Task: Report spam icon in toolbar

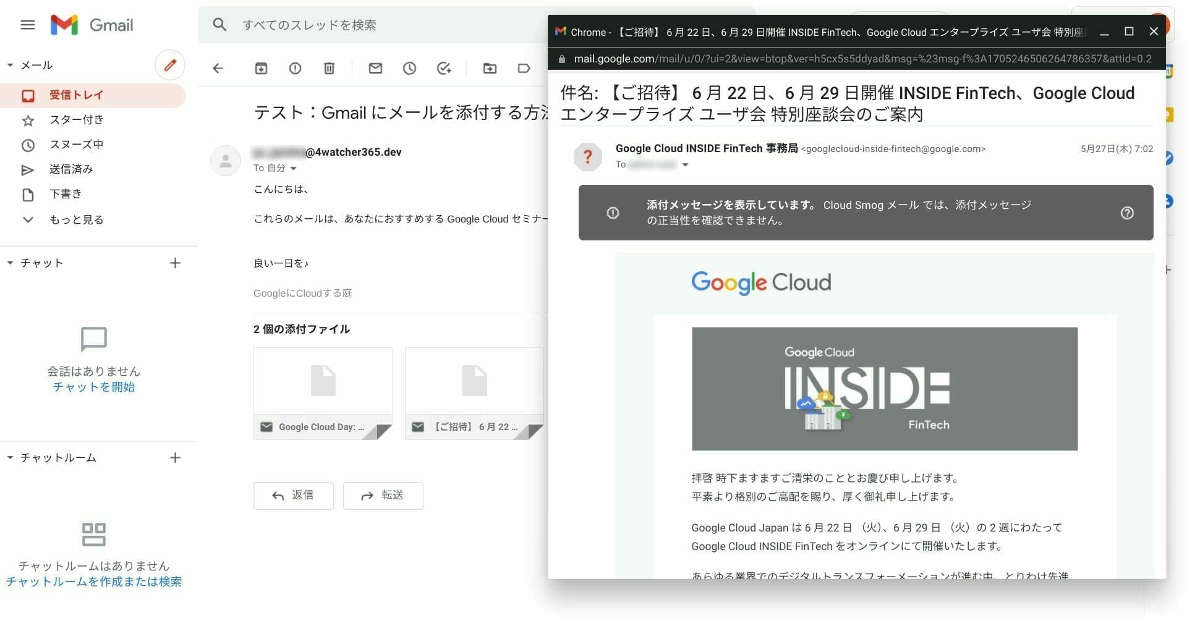Action: coord(295,68)
